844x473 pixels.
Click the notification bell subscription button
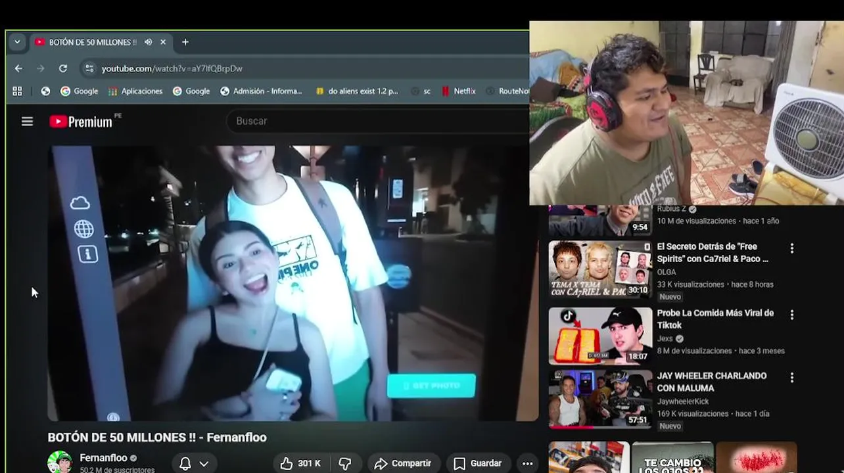pos(185,463)
